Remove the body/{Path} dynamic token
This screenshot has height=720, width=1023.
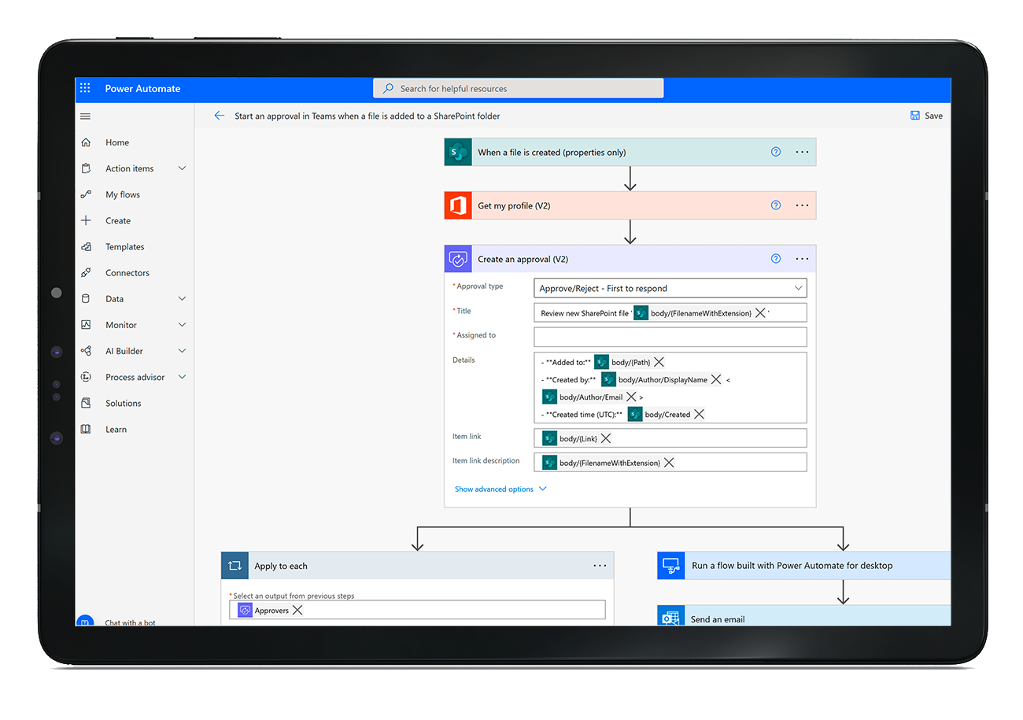click(x=659, y=362)
